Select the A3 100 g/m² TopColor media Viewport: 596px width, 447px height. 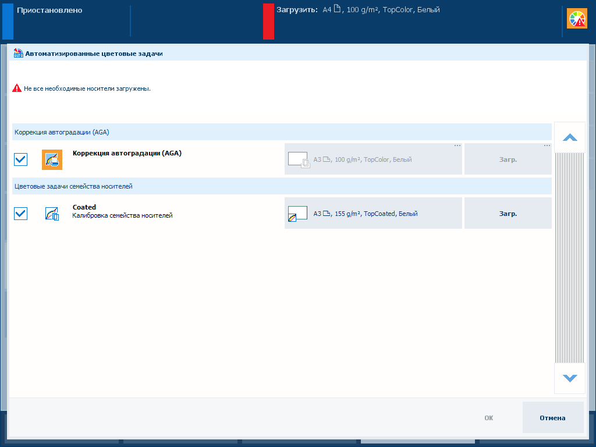tap(373, 159)
